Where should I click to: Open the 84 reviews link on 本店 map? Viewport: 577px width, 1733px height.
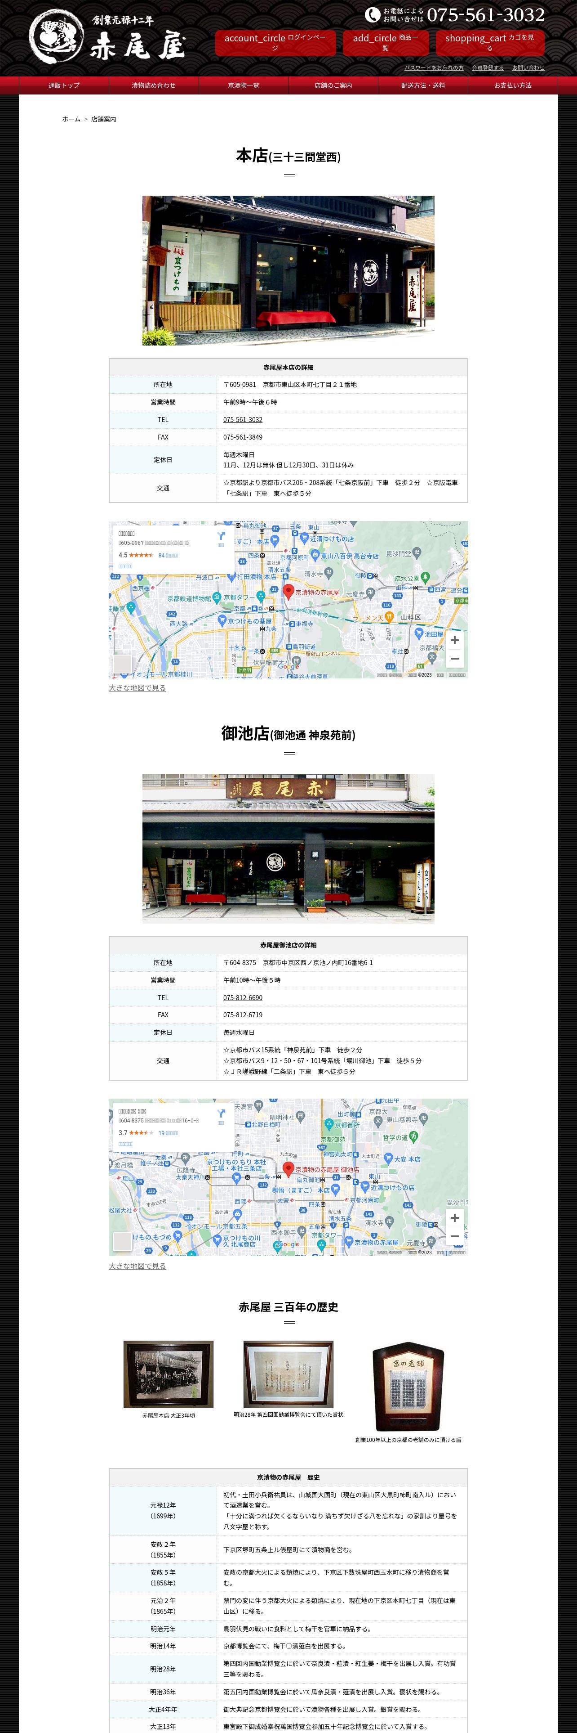(168, 556)
